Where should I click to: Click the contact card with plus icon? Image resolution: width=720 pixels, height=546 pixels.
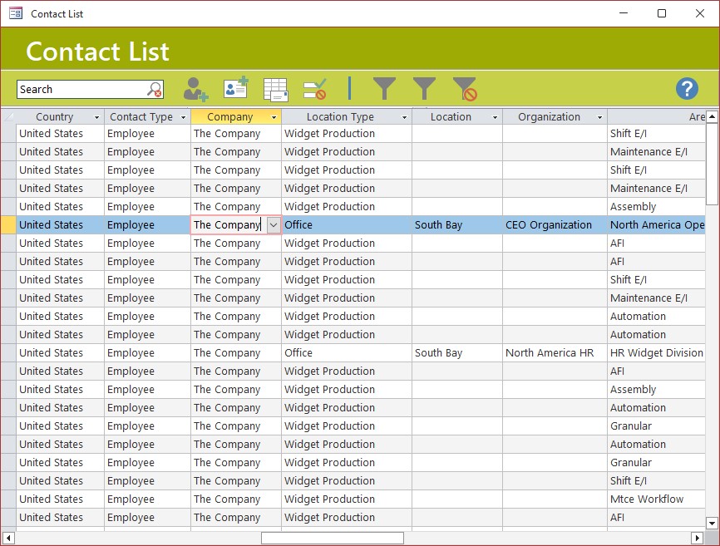click(236, 87)
